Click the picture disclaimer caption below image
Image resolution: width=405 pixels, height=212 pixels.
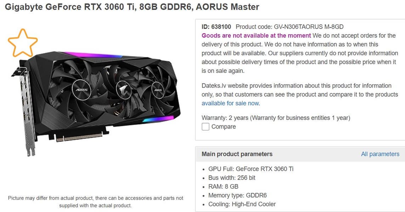tap(96, 202)
